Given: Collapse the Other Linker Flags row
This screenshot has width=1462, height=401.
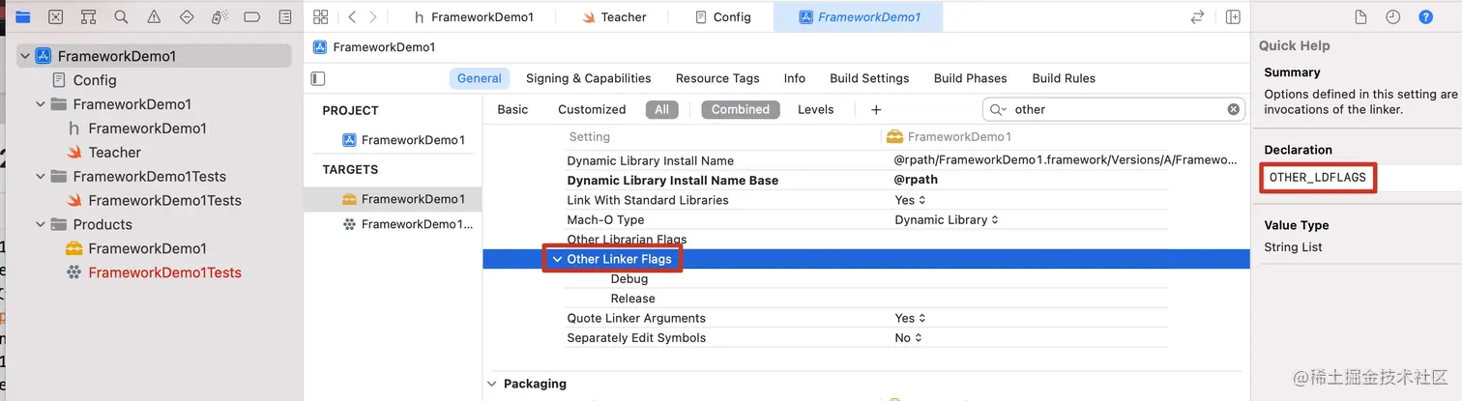Looking at the screenshot, I should [x=556, y=259].
